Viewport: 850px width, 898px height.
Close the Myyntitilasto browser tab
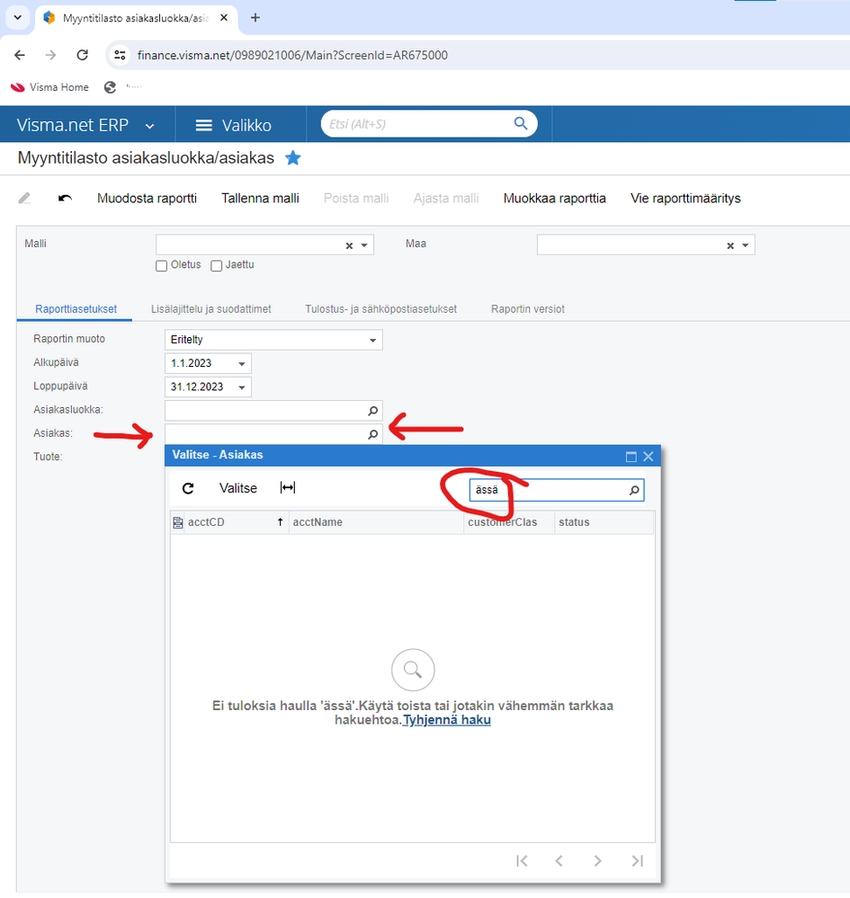point(224,18)
